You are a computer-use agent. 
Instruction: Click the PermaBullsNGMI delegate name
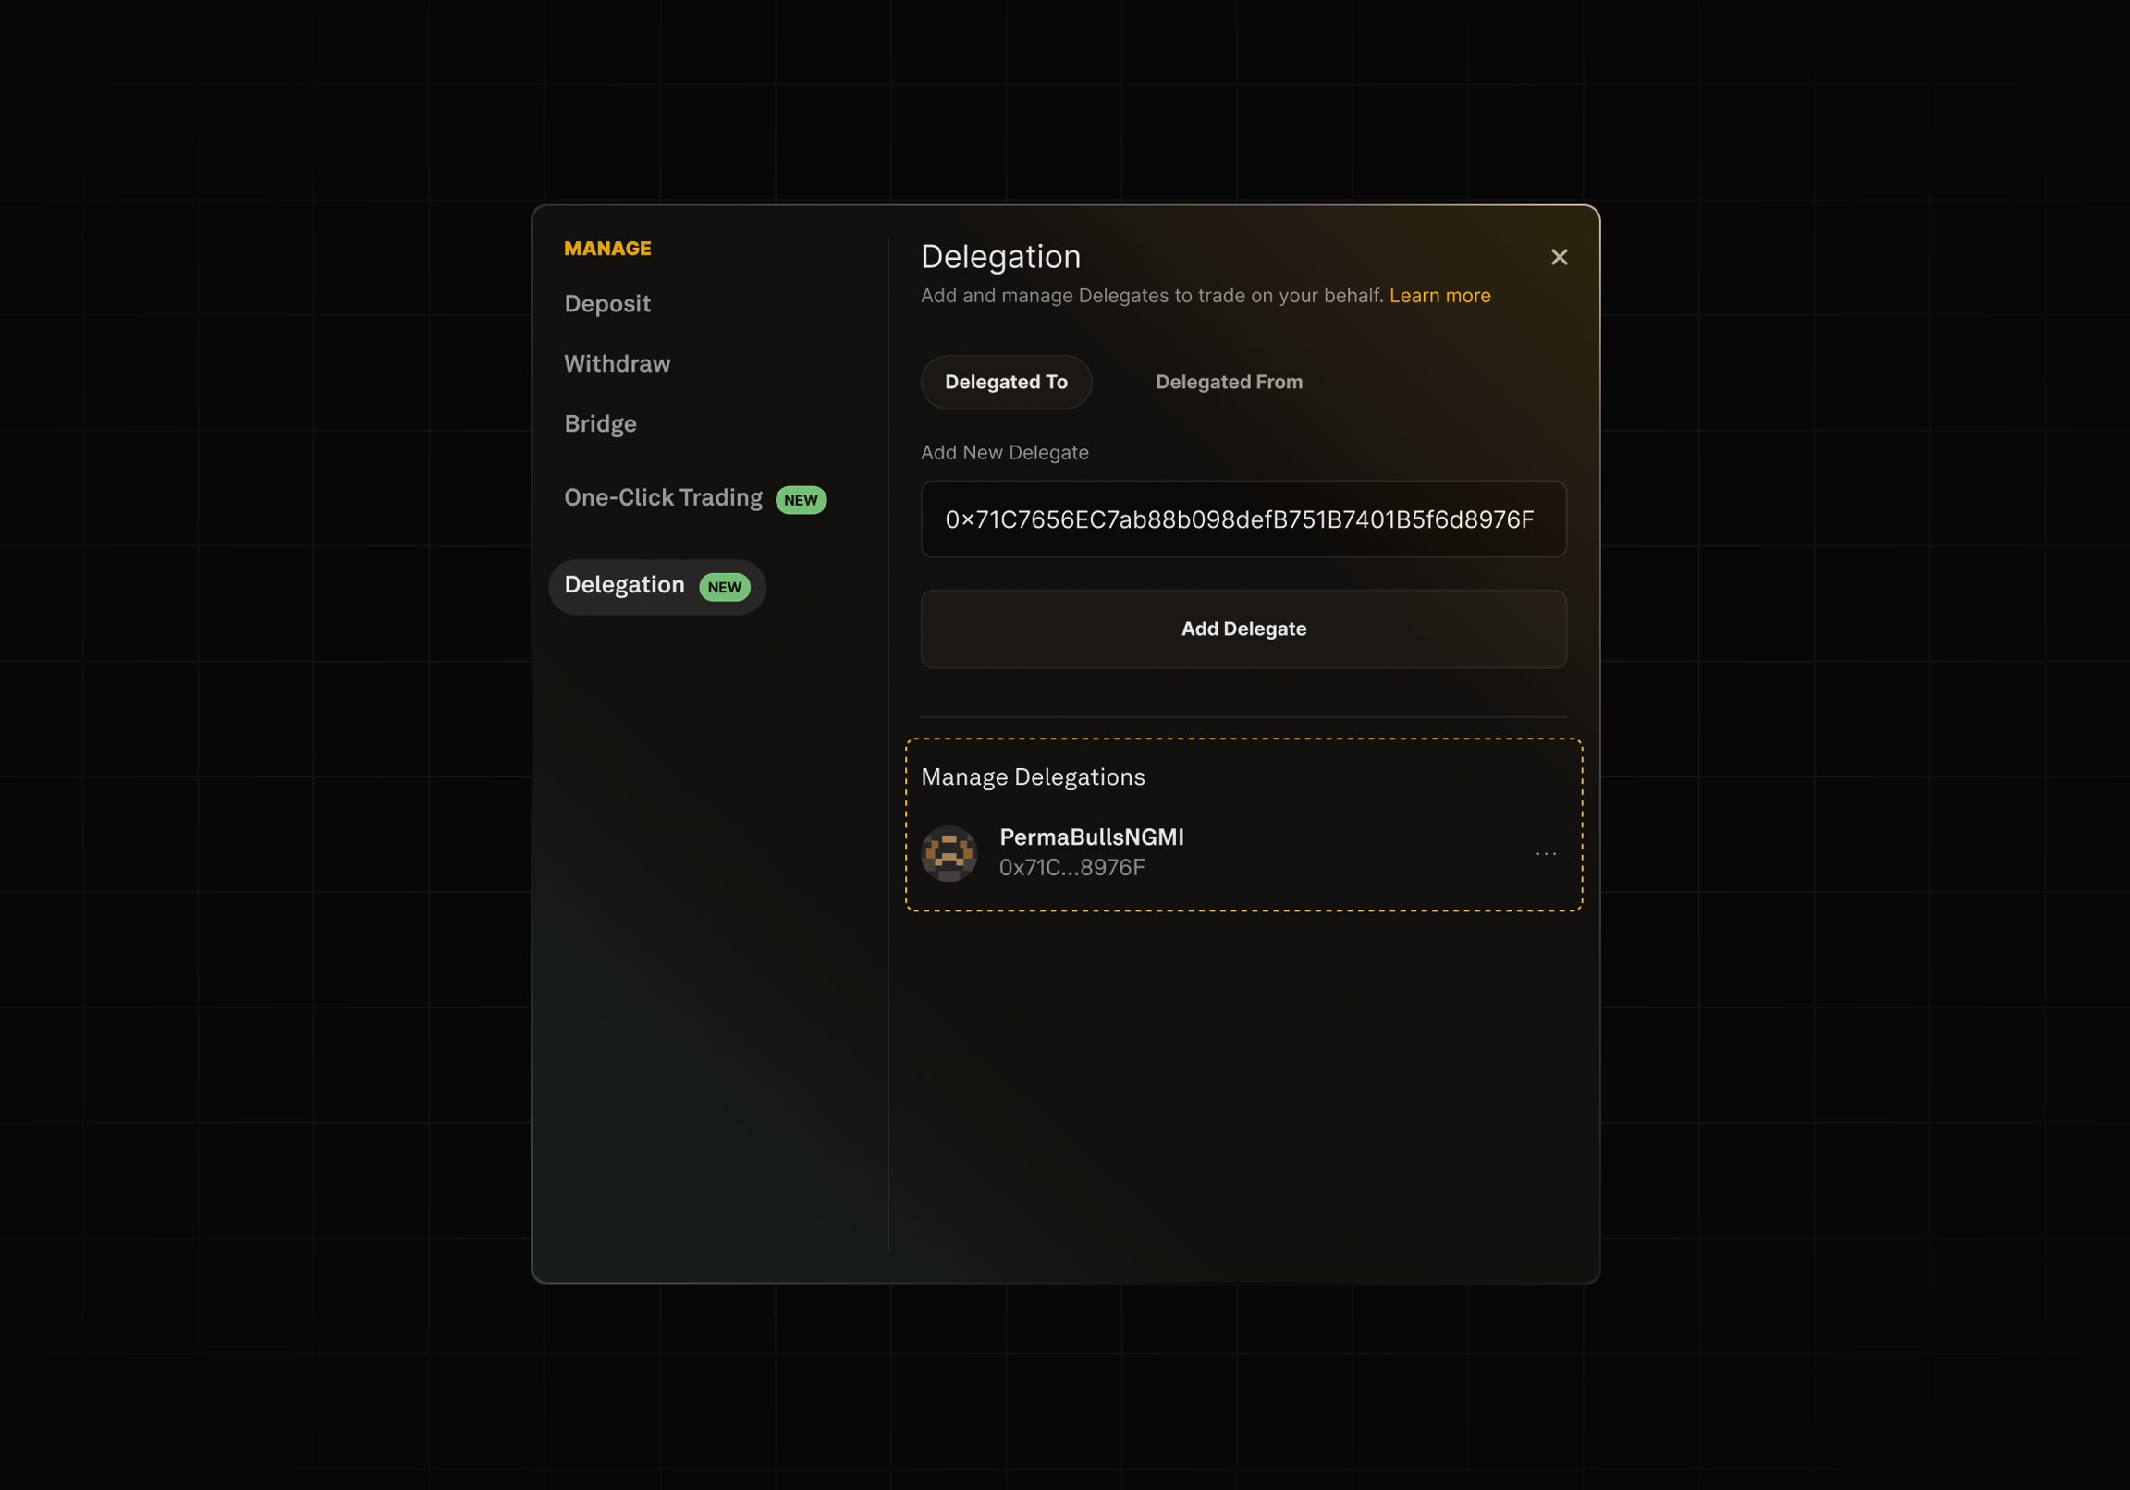point(1091,837)
